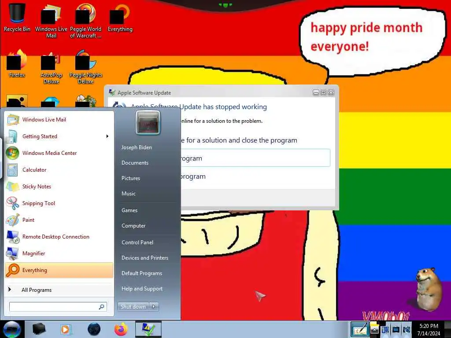Screen dimensions: 451x338
Task: Open shut down options arrow
Action: pyautogui.click(x=154, y=307)
